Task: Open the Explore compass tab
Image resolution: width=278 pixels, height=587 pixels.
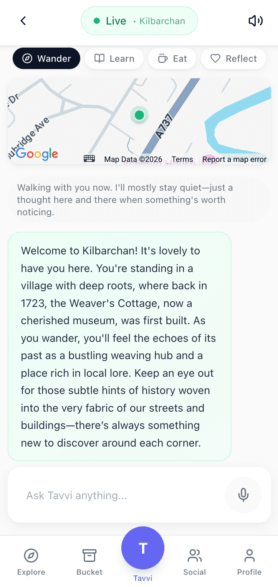Action: [x=31, y=562]
